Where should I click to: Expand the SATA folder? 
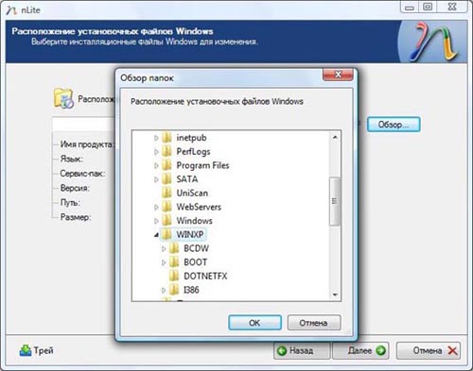click(x=156, y=179)
